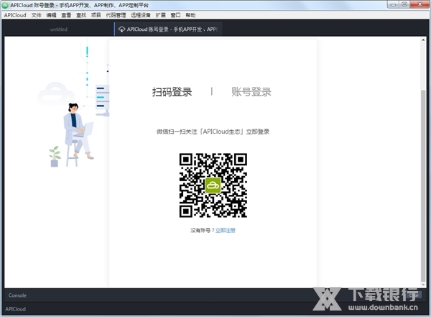
Task: Click the 微信扫一扫关注 instruction text
Action: pos(213,132)
